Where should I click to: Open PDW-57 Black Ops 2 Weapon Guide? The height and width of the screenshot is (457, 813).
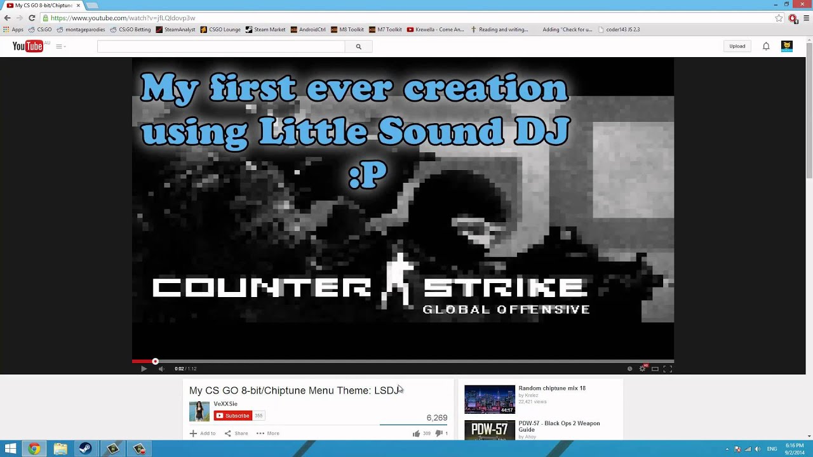coord(559,427)
